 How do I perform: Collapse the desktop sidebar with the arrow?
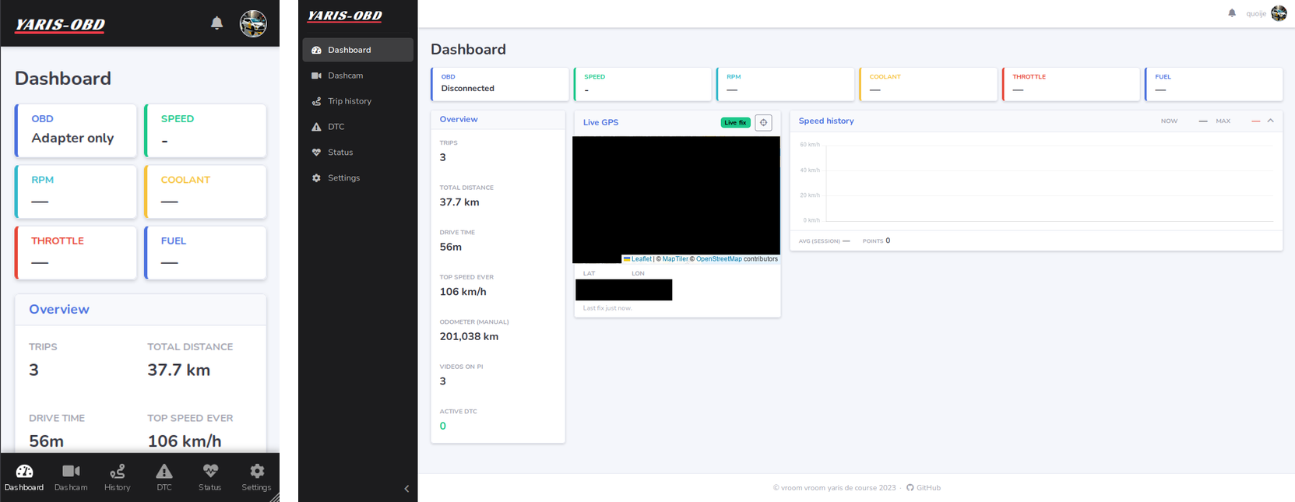pyautogui.click(x=406, y=489)
